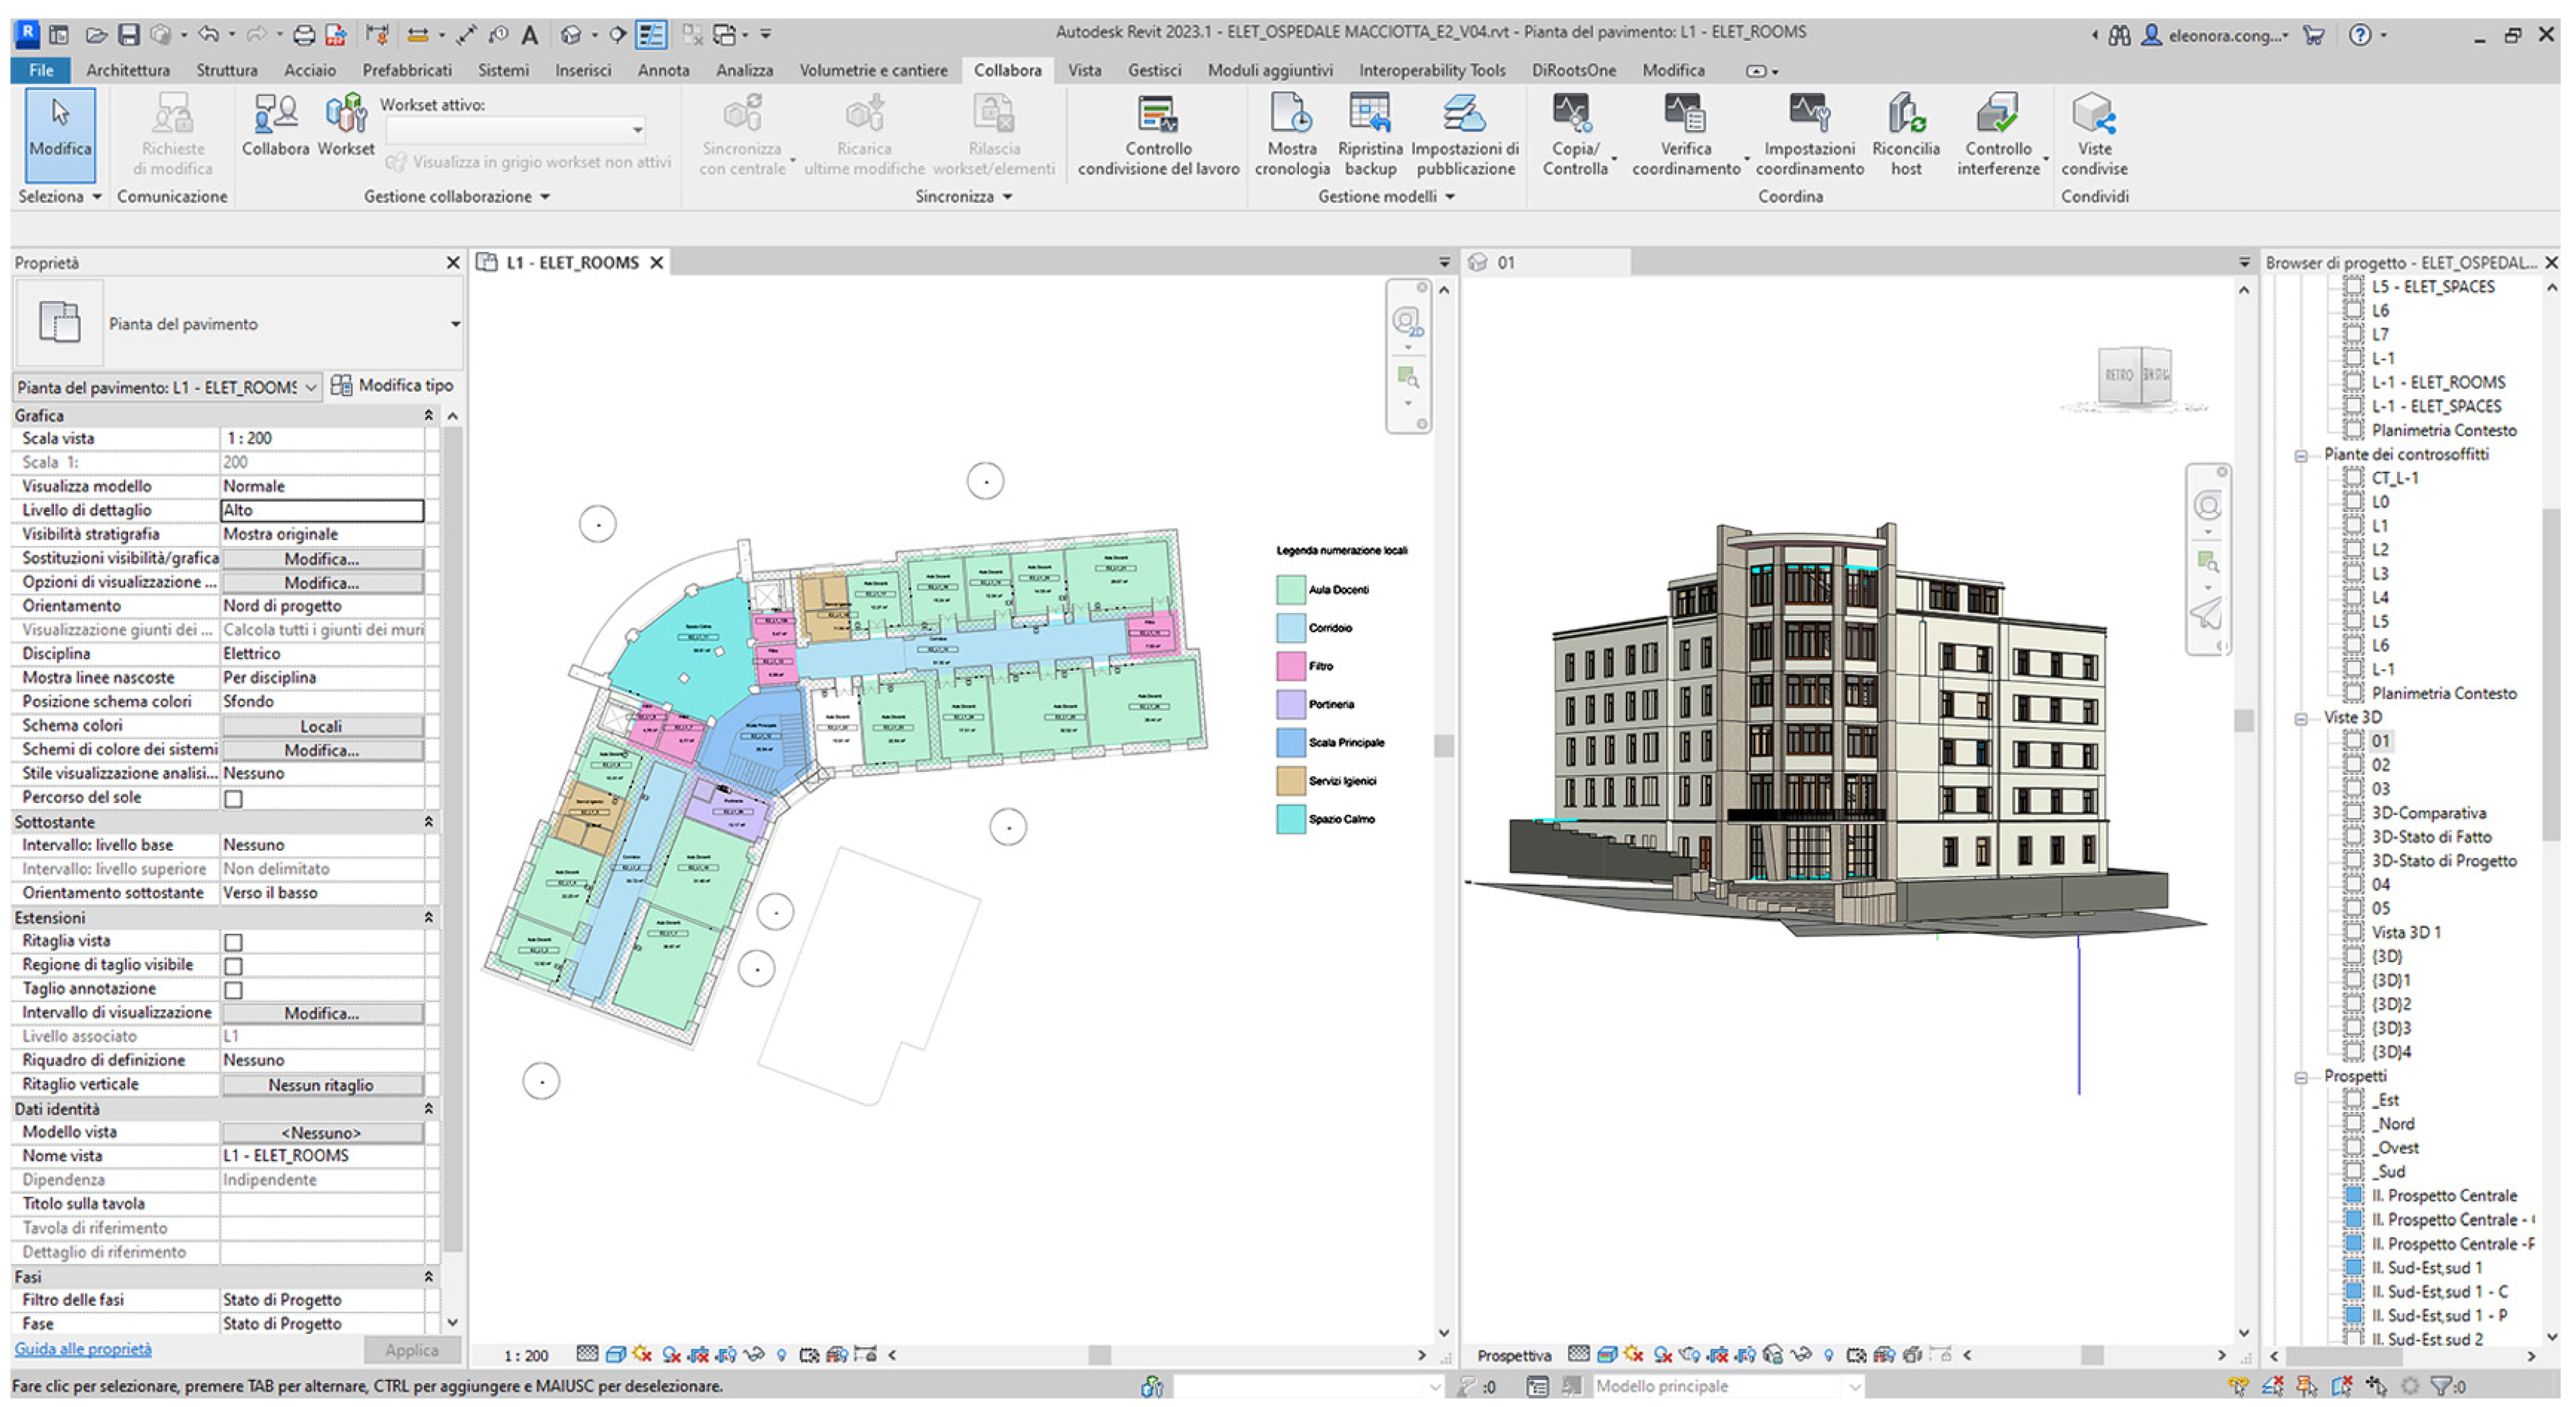
Task: Open the Gestisci ribbon tab
Action: point(1154,70)
